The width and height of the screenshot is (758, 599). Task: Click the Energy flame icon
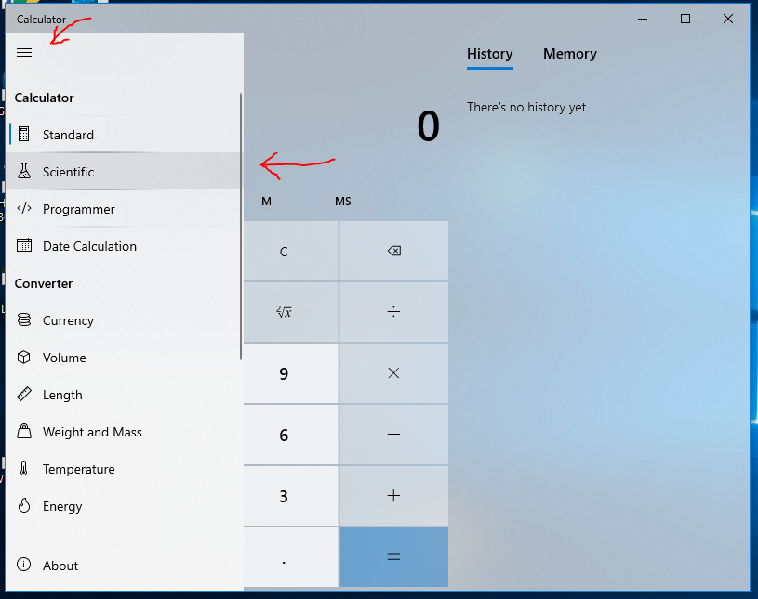[23, 505]
